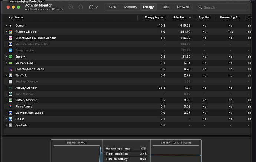The width and height of the screenshot is (256, 162).
Task: Select the Cursor row name
Action: [x=20, y=26]
